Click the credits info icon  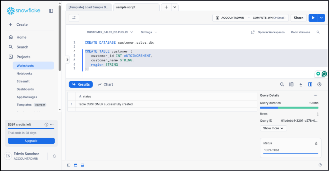tap(46, 124)
